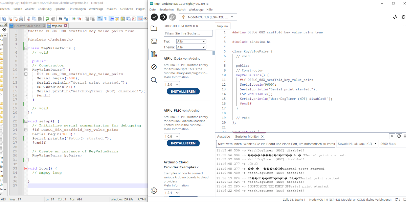
Task: Open the account profile icon in Arduino sidebar
Action: click(154, 191)
